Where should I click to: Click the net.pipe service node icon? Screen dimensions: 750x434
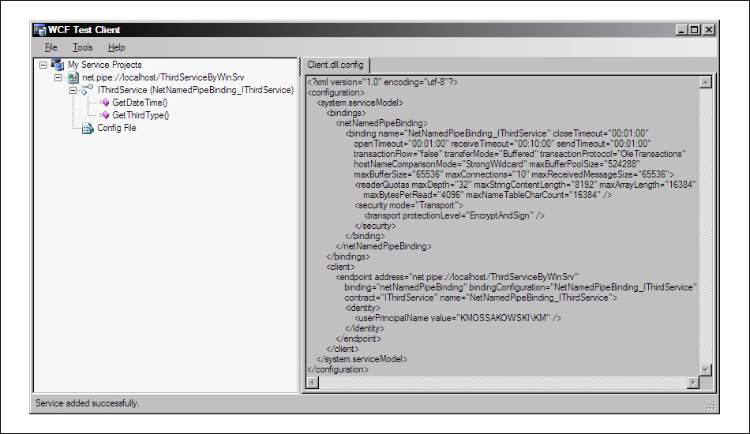point(73,77)
